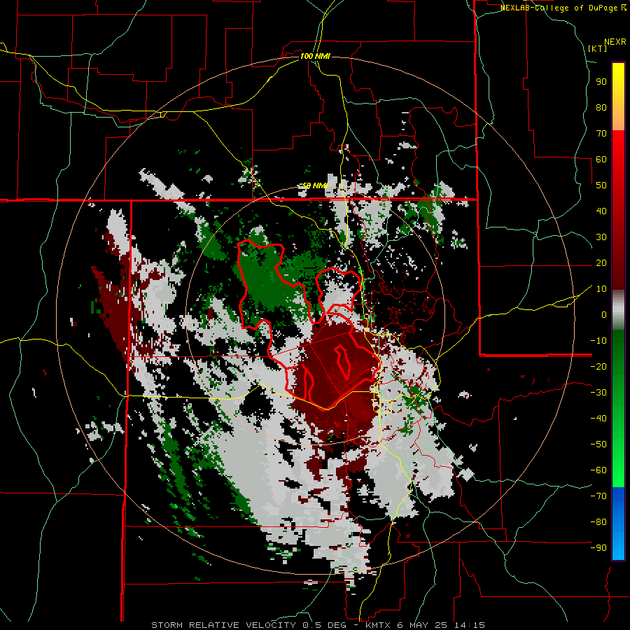Click the [KT] units label
This screenshot has height=630, width=630.
tap(598, 48)
